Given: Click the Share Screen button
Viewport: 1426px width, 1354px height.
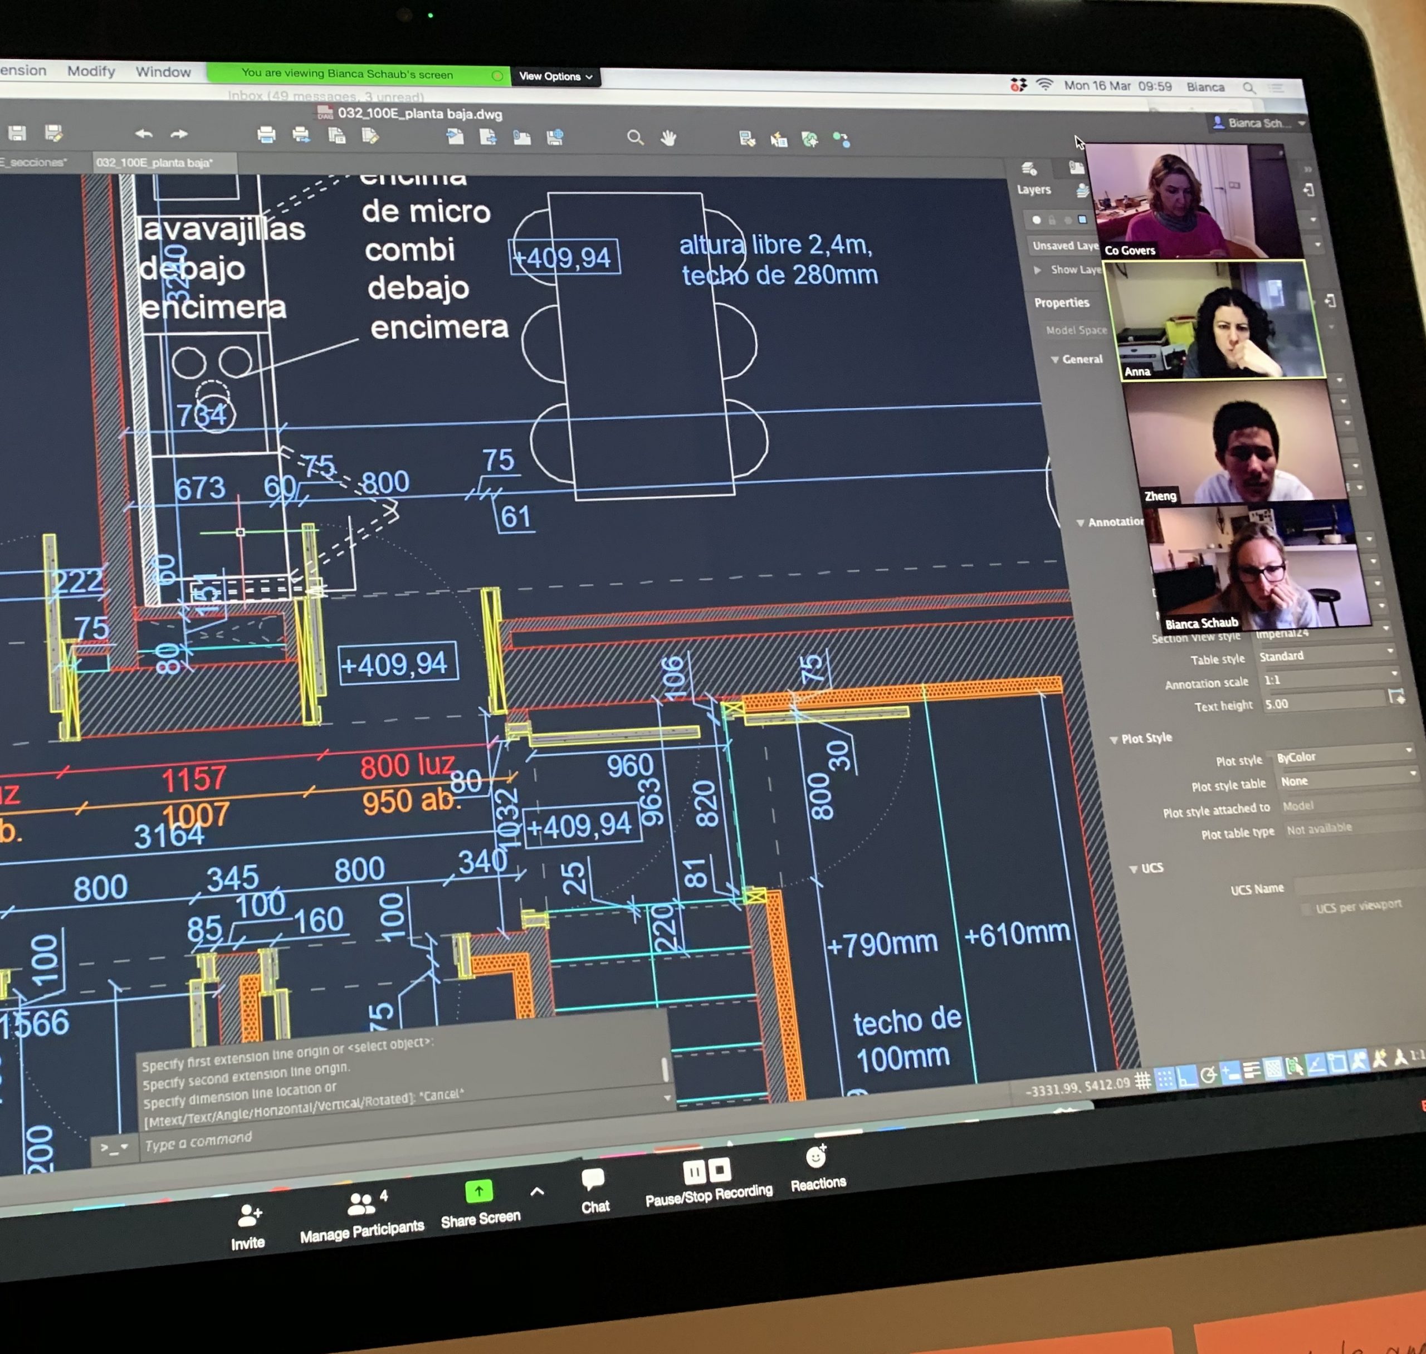Looking at the screenshot, I should pos(480,1204).
